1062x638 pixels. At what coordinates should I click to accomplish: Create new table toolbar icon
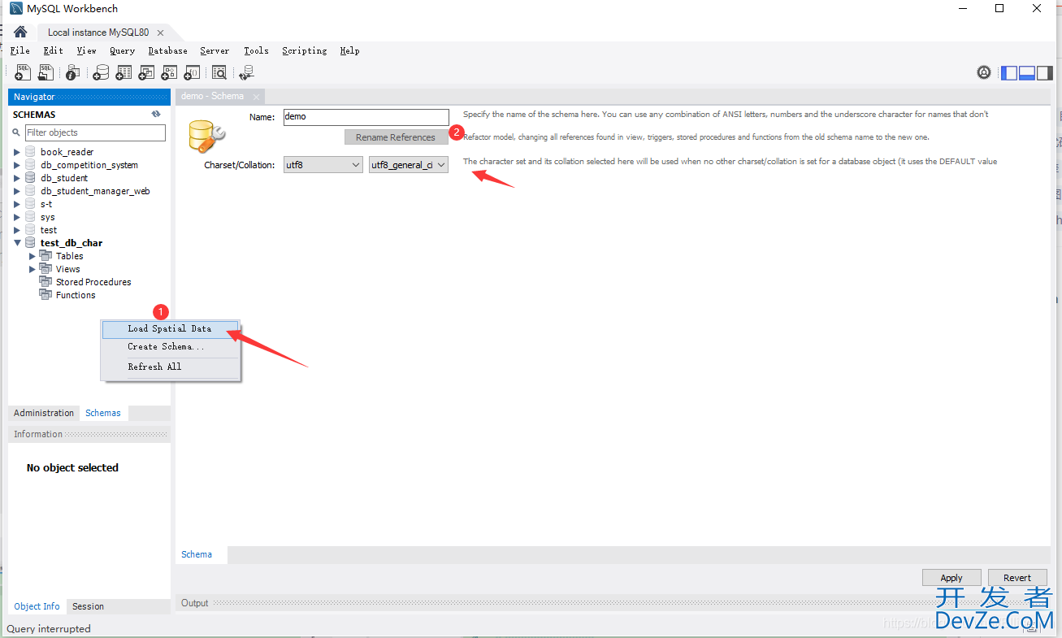(x=124, y=72)
